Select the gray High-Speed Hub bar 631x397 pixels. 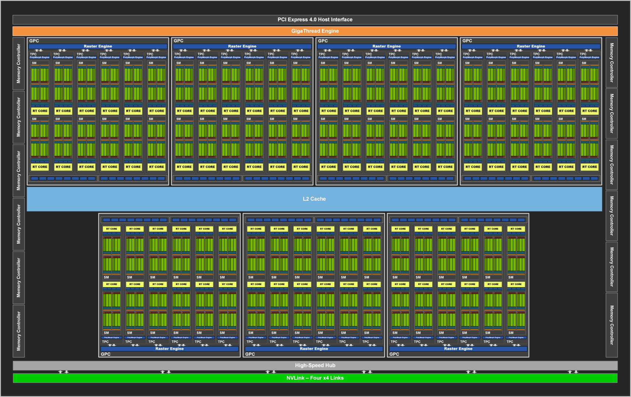[x=315, y=365]
